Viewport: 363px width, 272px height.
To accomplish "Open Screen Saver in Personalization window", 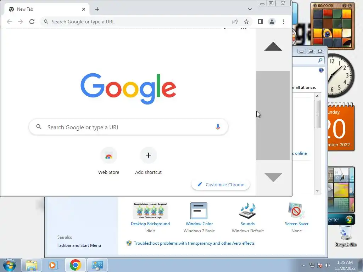I will pyautogui.click(x=297, y=218).
